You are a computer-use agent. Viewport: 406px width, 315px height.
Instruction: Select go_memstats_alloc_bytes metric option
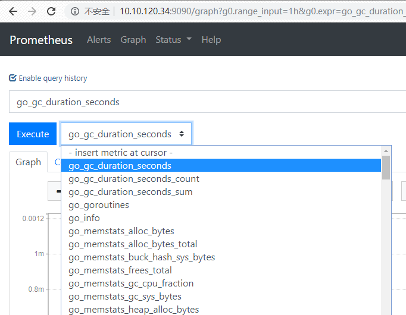pos(121,231)
